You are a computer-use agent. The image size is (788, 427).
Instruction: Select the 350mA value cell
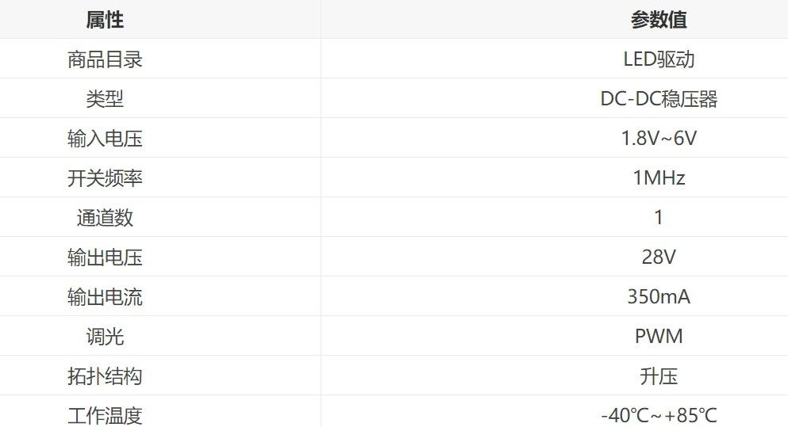(x=658, y=297)
